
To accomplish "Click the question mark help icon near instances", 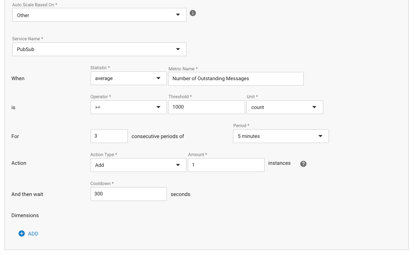I will click(x=303, y=164).
